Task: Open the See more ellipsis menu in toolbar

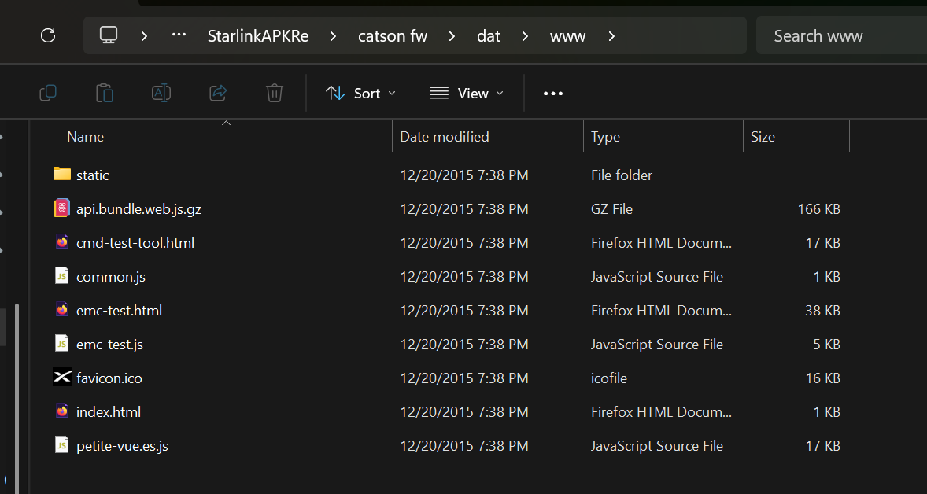Action: pos(552,94)
